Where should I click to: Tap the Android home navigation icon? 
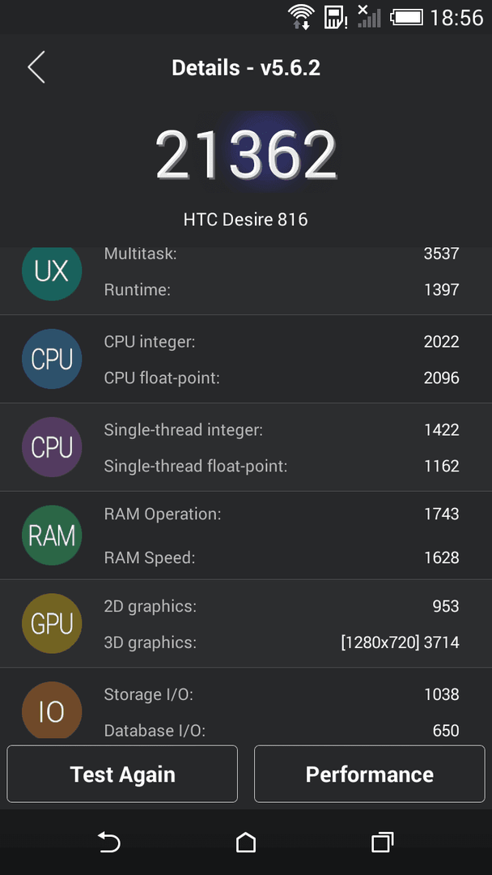[246, 842]
